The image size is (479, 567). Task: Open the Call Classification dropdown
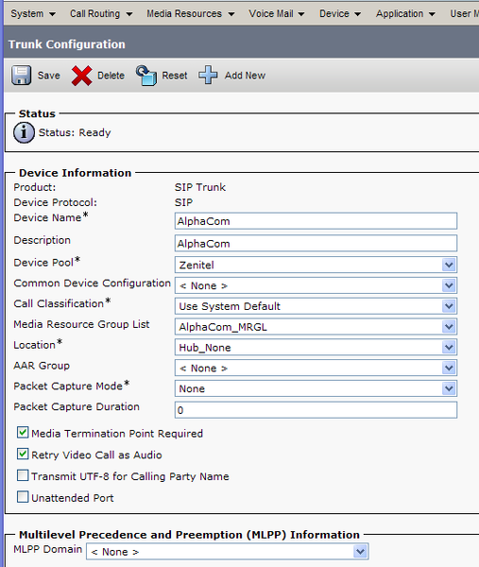click(316, 306)
